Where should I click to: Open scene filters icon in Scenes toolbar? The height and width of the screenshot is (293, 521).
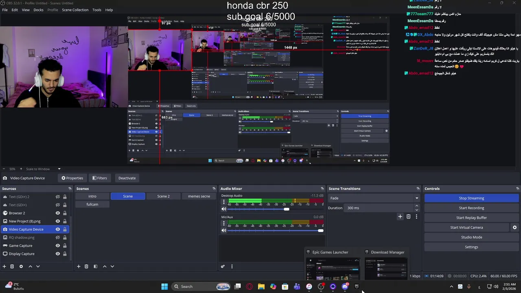(95, 267)
